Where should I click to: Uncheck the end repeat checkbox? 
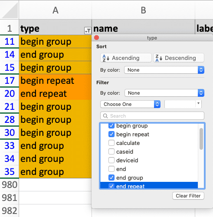tap(111, 186)
